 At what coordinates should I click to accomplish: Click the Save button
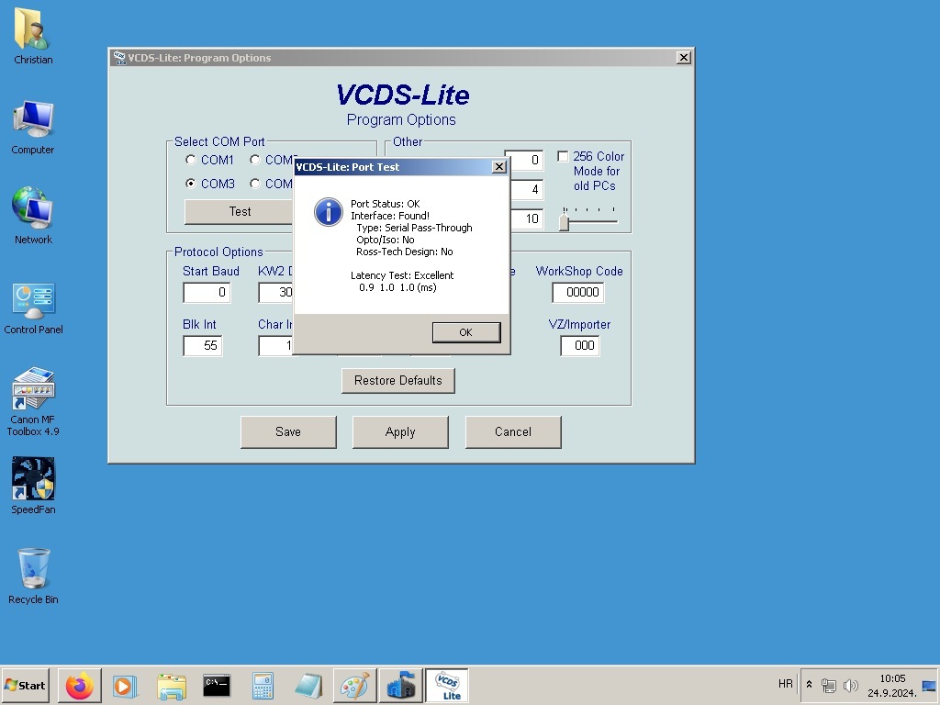coord(288,432)
